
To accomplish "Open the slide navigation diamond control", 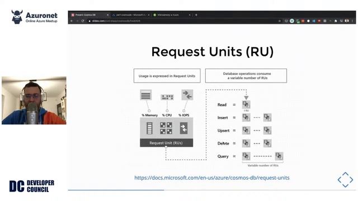I will (x=345, y=180).
